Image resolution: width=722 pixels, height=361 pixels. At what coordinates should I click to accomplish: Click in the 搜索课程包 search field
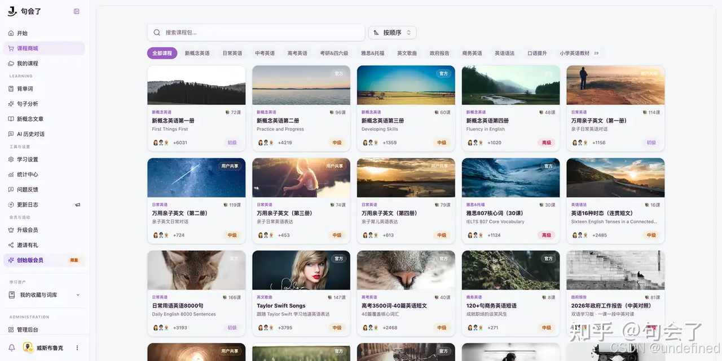point(256,33)
